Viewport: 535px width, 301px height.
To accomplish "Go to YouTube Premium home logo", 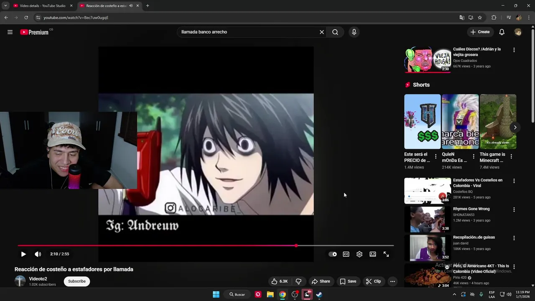I will 34,32.
